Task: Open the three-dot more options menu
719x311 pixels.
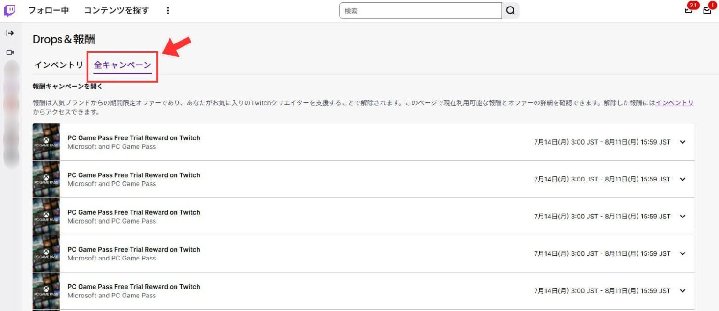Action: point(168,11)
